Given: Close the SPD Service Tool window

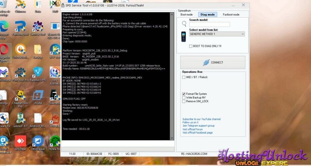Looking at the screenshot, I should coord(243,5).
